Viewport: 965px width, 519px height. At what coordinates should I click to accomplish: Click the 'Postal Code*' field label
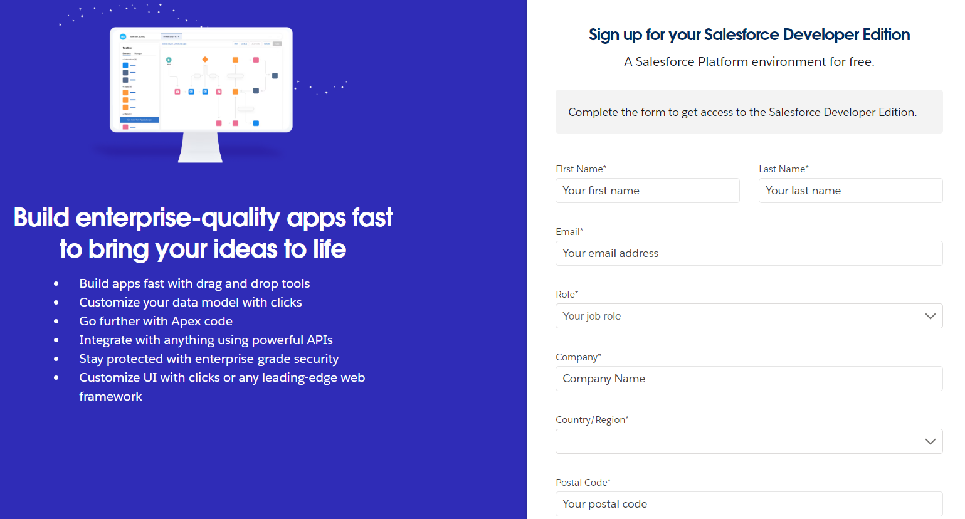tap(583, 483)
